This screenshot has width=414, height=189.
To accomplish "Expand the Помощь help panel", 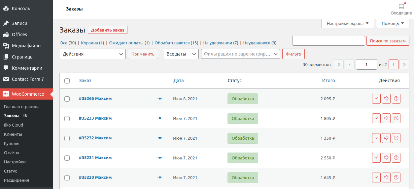I will [393, 24].
